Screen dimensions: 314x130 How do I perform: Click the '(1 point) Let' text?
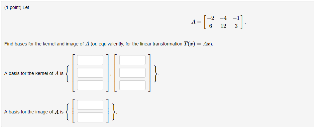[x=17, y=8]
